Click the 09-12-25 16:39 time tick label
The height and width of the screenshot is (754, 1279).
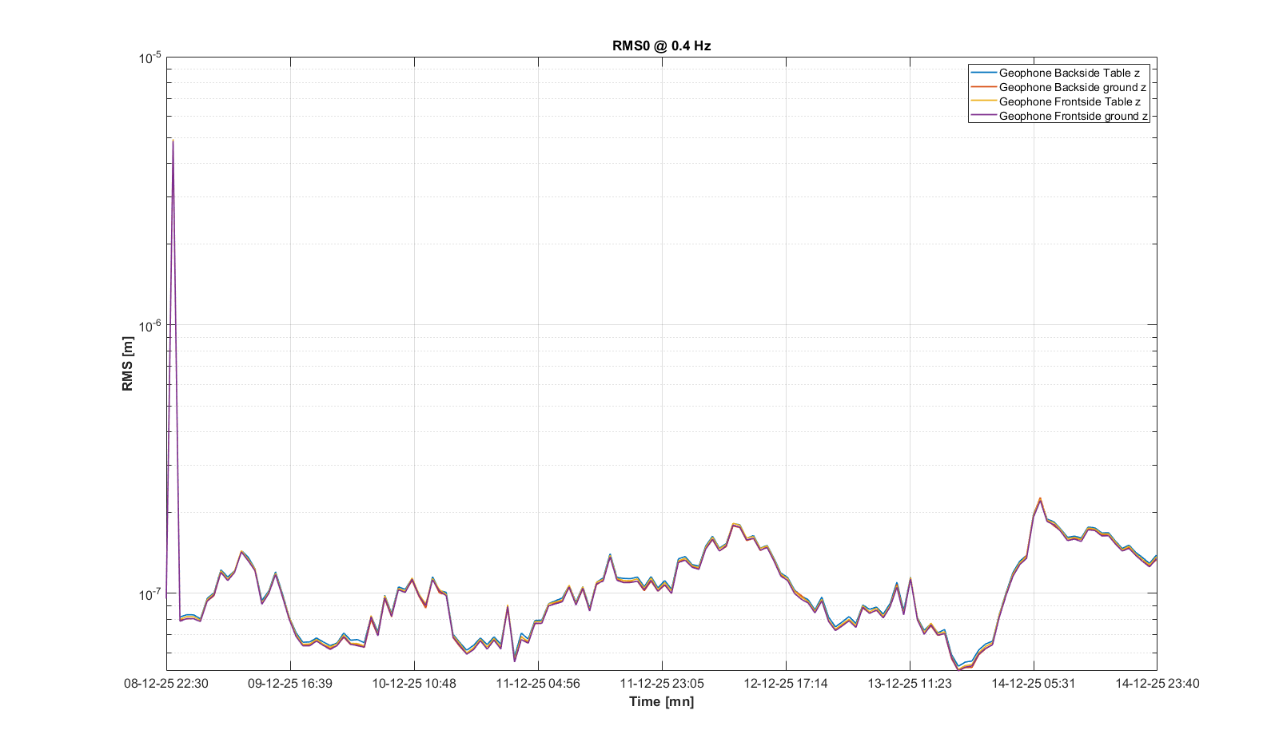pos(290,683)
